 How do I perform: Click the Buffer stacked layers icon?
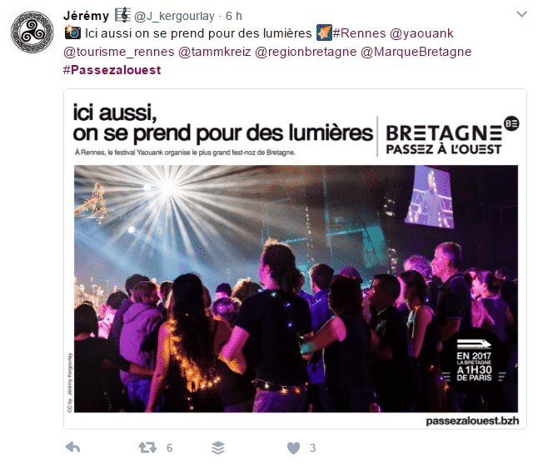click(218, 448)
